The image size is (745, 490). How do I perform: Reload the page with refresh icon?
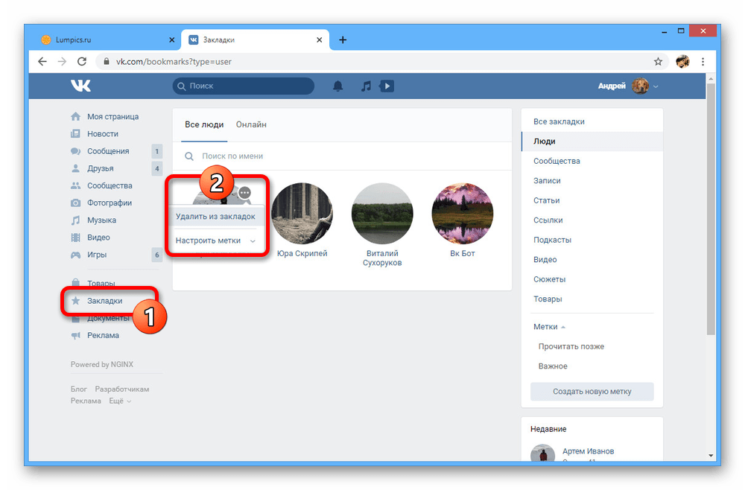tap(82, 62)
